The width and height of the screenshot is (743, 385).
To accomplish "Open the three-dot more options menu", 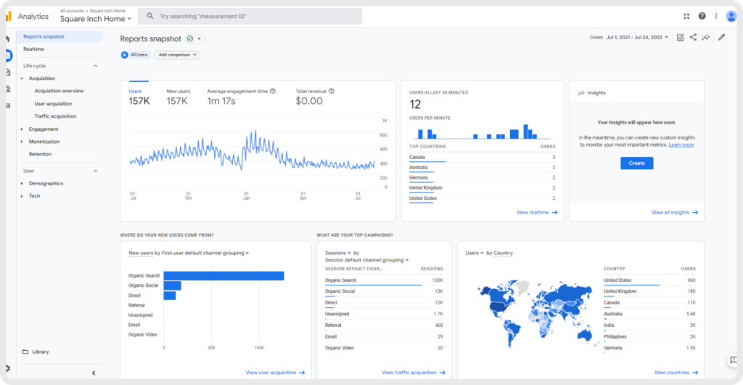I will point(715,16).
